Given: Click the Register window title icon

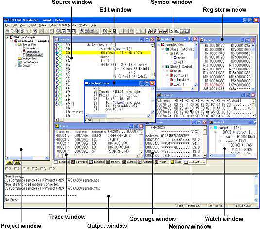Looking at the screenshot, I should click(x=202, y=40).
